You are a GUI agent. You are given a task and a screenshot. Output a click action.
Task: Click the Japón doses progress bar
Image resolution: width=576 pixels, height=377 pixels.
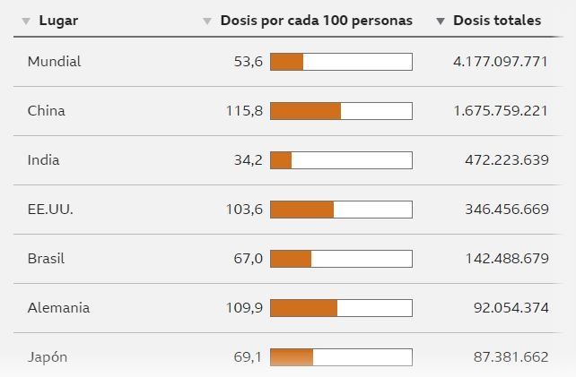point(341,357)
